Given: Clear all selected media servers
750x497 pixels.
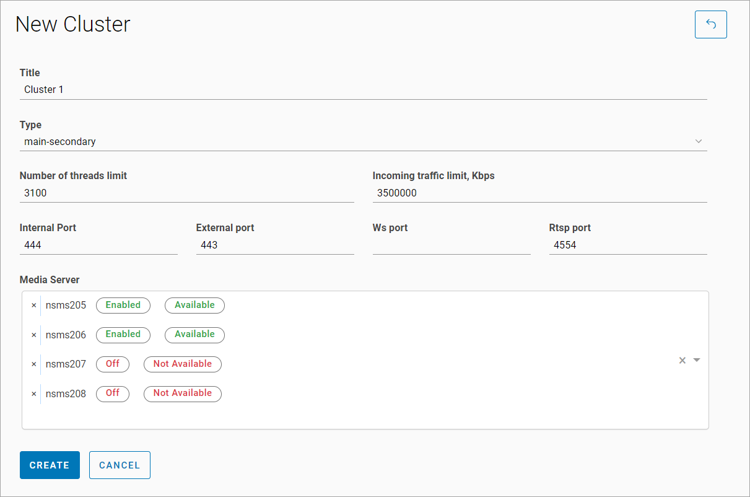Looking at the screenshot, I should (x=682, y=360).
